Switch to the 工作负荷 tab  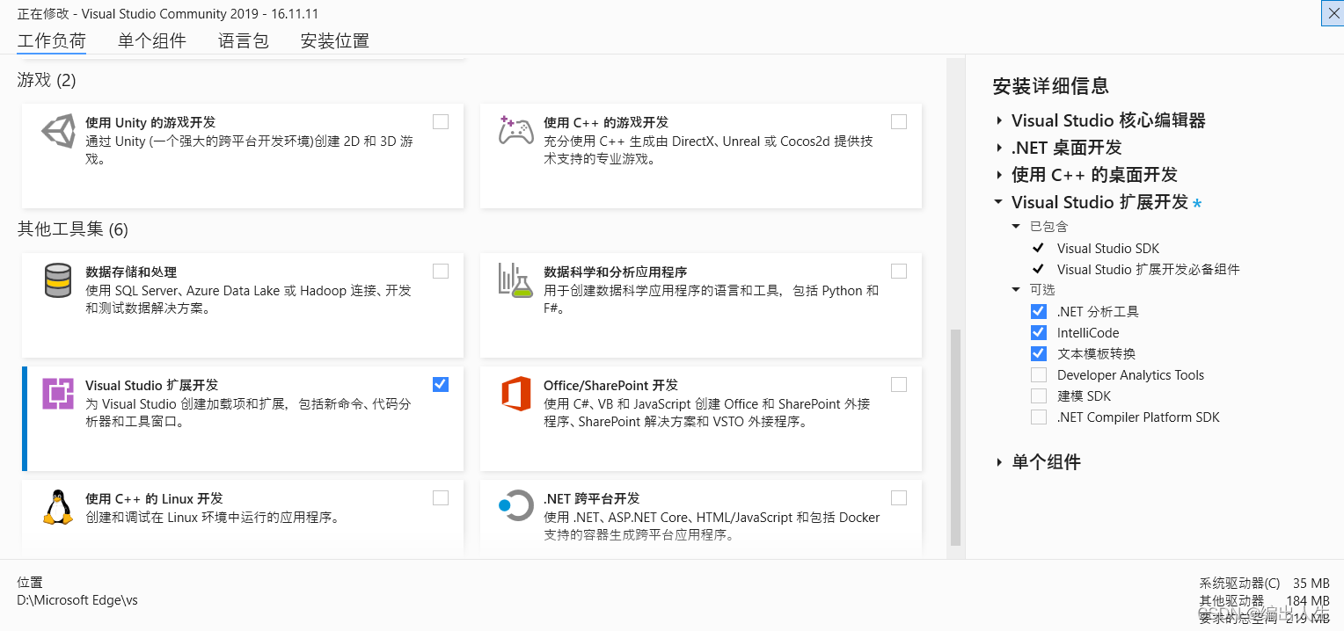[x=52, y=40]
